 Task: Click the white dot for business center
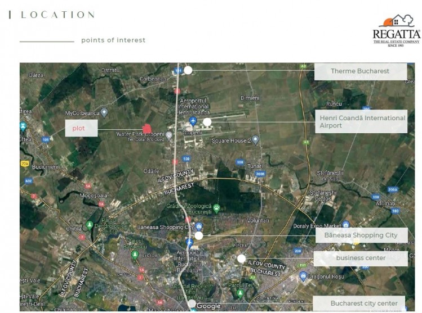point(241,259)
